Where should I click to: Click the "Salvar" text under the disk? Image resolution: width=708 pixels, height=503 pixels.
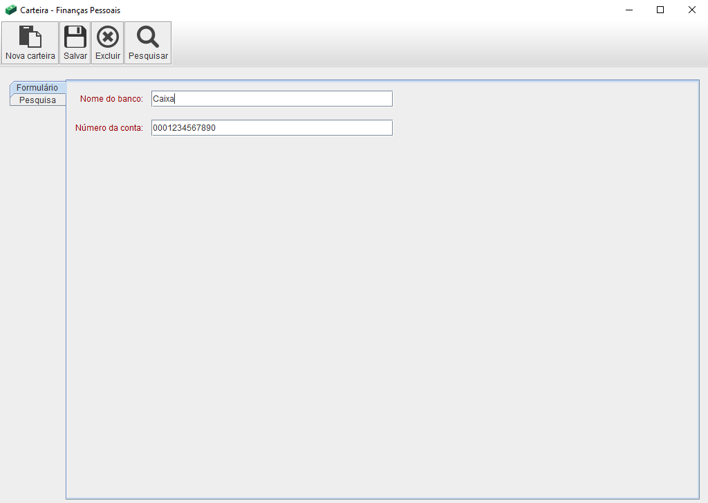click(x=75, y=56)
